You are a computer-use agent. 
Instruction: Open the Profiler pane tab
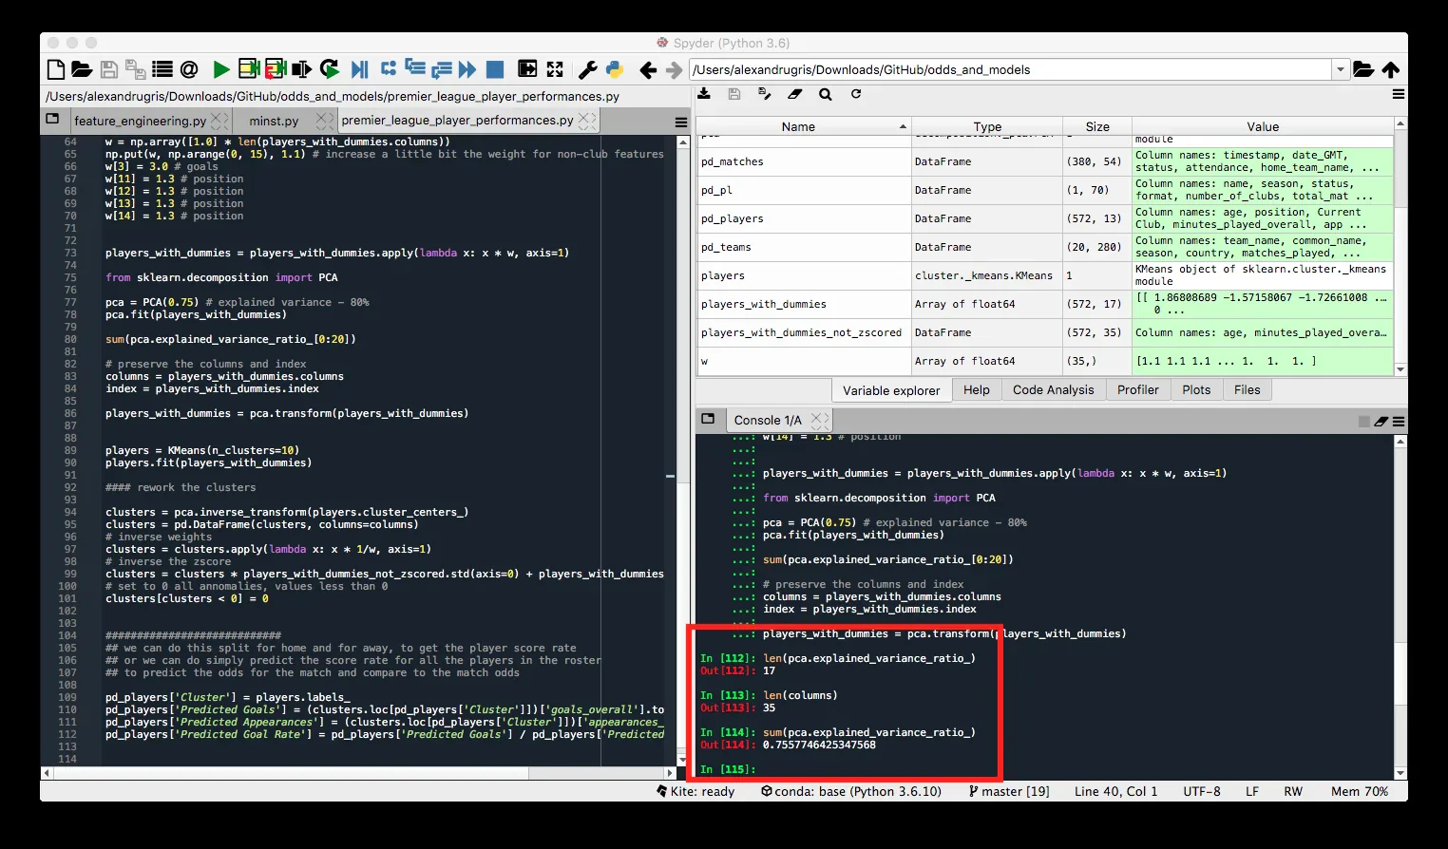1138,389
